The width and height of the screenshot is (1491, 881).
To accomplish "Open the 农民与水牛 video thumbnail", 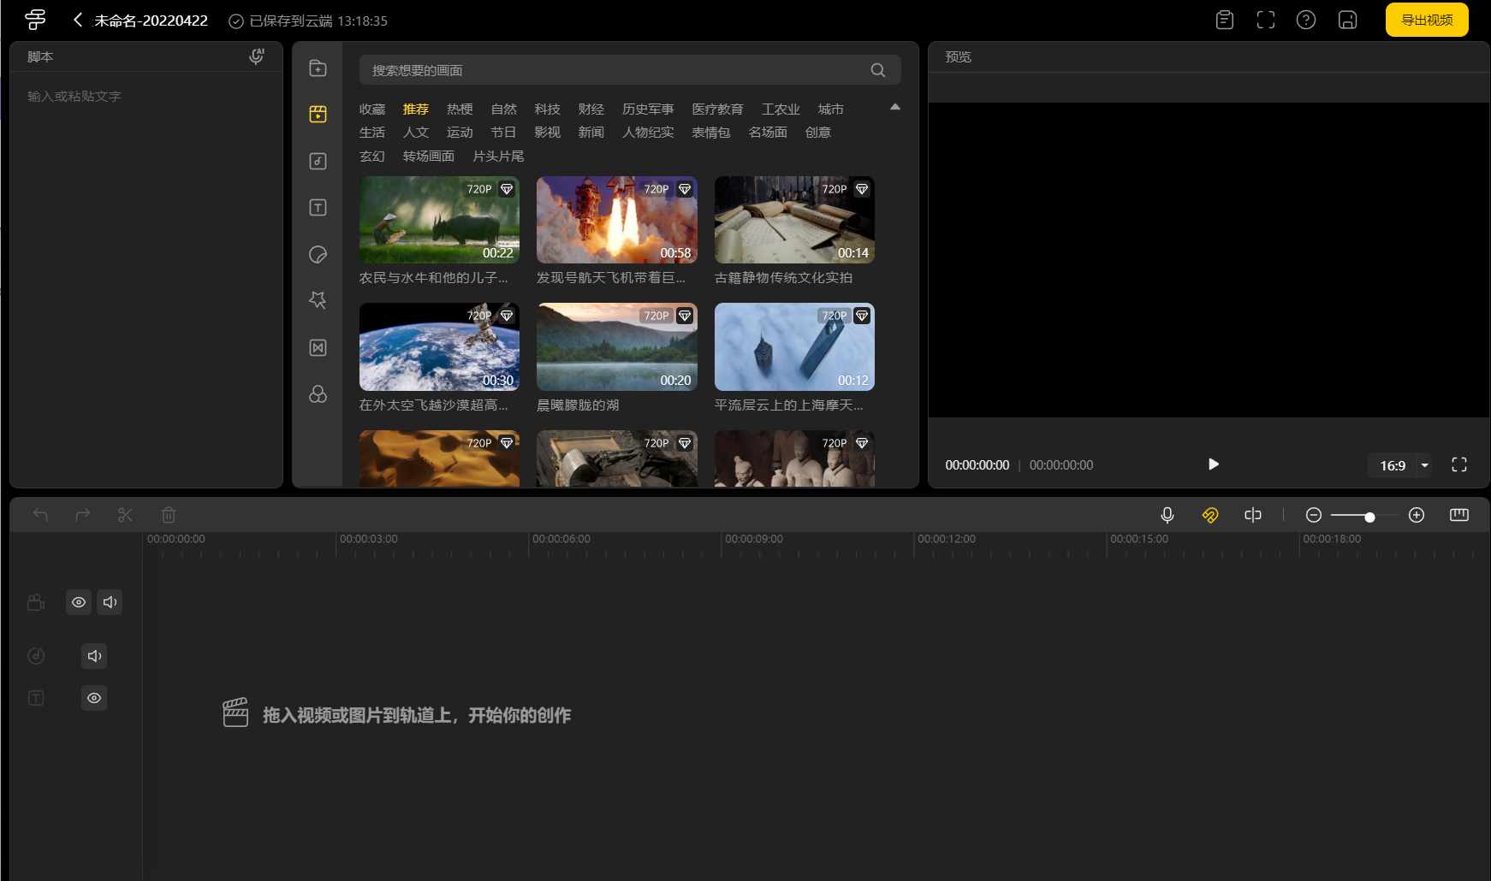I will [439, 220].
